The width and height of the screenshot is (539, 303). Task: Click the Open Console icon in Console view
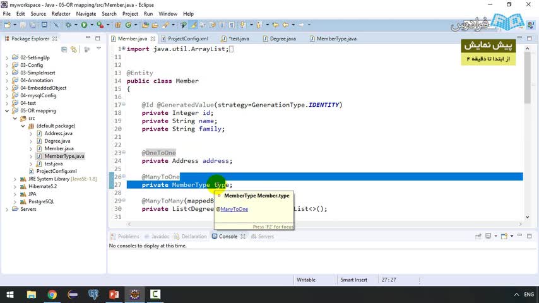(504, 236)
